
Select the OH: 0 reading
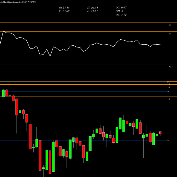[x=119, y=11]
